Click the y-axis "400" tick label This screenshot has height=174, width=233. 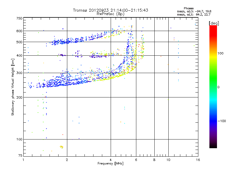(19, 56)
